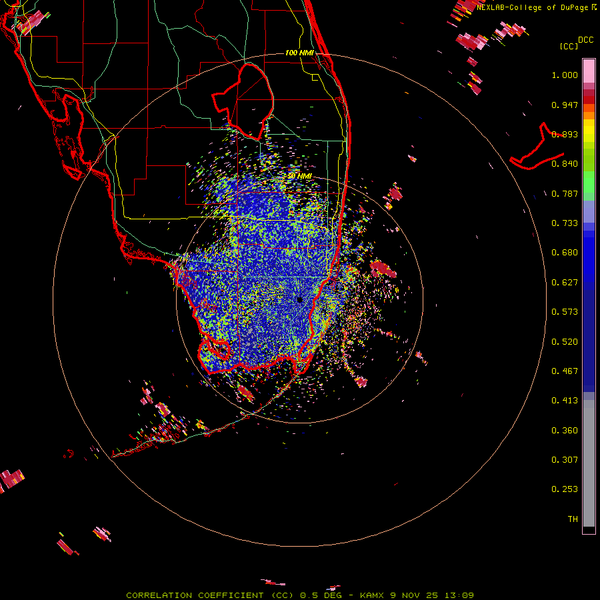This screenshot has width=600, height=600.
Task: Select the 0.307 scale value
Action: pyautogui.click(x=565, y=460)
